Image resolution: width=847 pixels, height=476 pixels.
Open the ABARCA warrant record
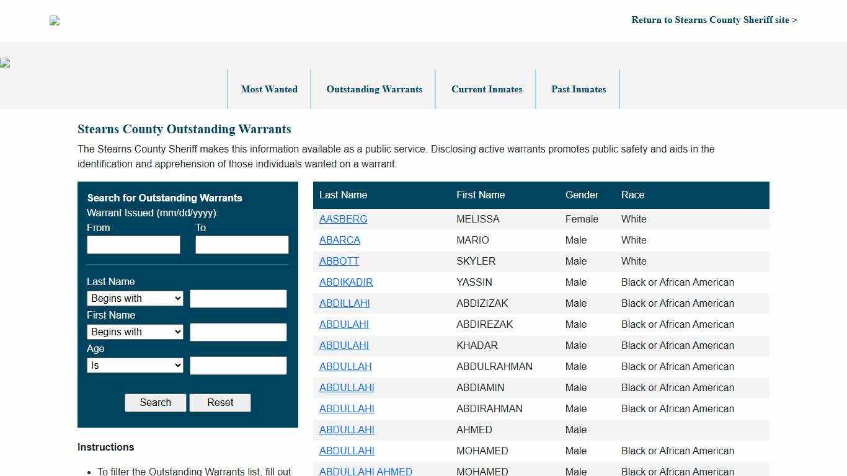(x=339, y=240)
